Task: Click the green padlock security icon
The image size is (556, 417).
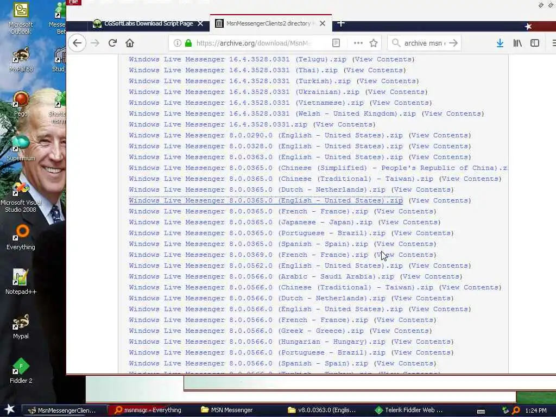Action: click(188, 43)
